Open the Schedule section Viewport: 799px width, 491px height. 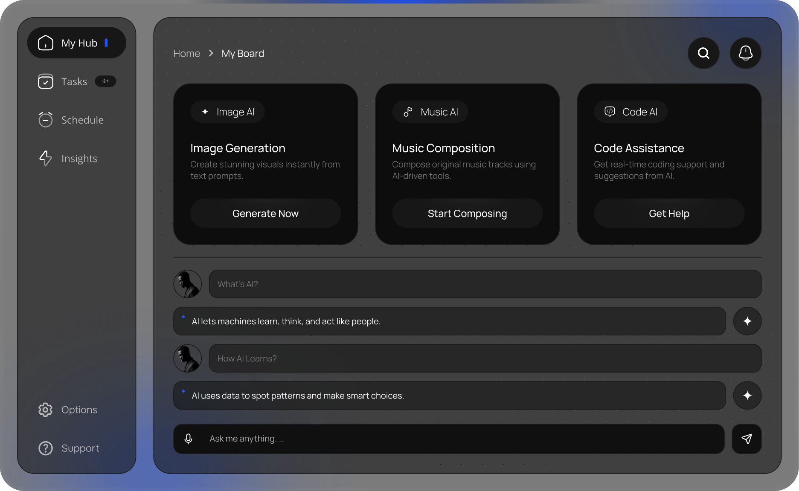[82, 120]
